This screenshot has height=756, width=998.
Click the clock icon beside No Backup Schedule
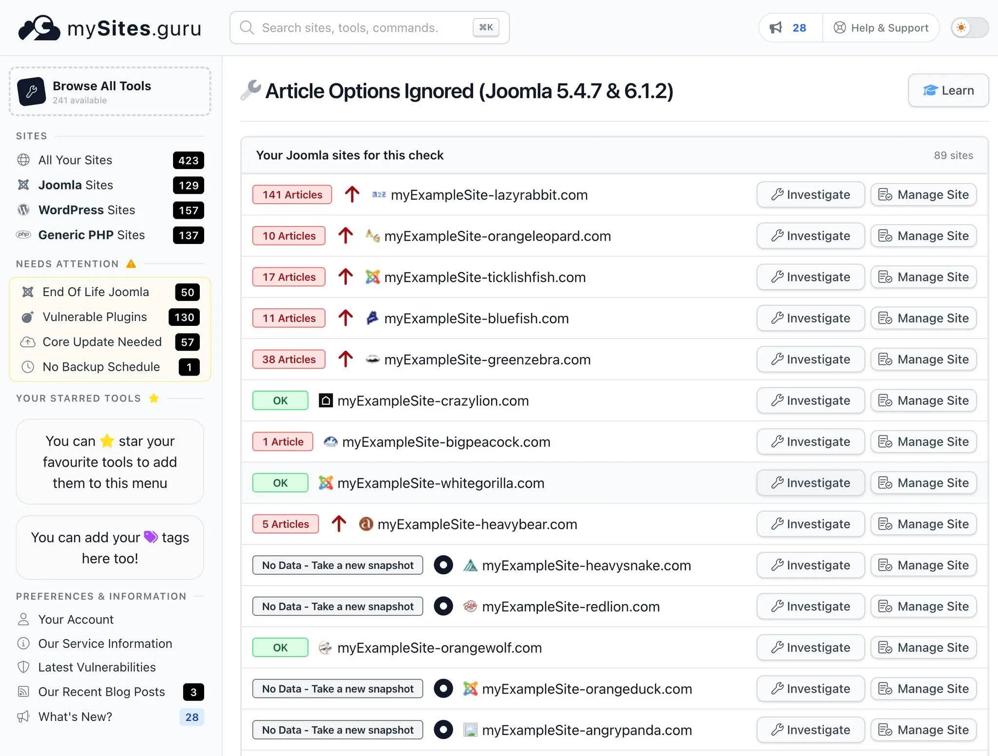pyautogui.click(x=28, y=367)
